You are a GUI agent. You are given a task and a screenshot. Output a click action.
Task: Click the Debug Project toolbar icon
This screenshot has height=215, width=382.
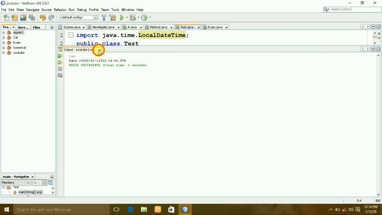coord(133,17)
